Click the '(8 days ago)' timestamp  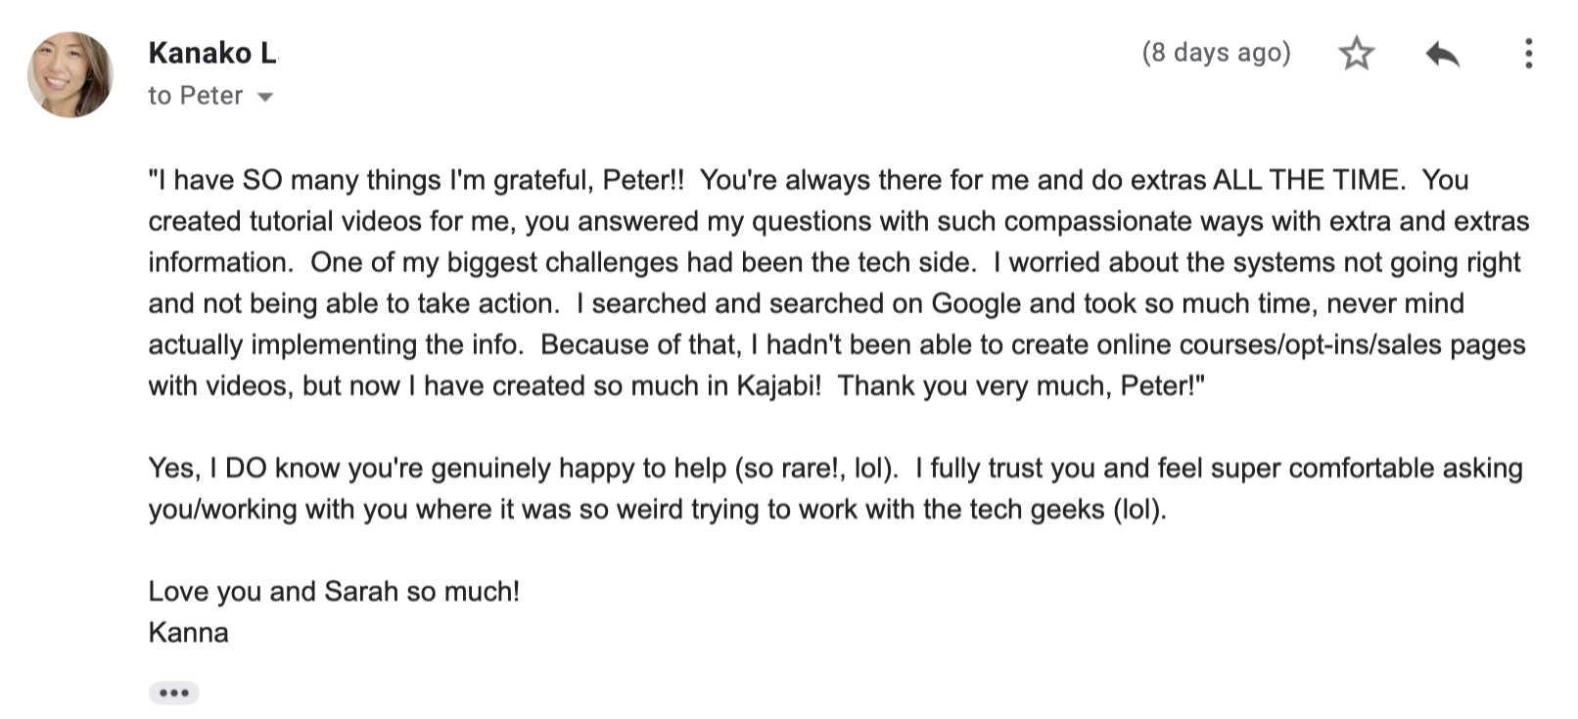[x=1216, y=53]
